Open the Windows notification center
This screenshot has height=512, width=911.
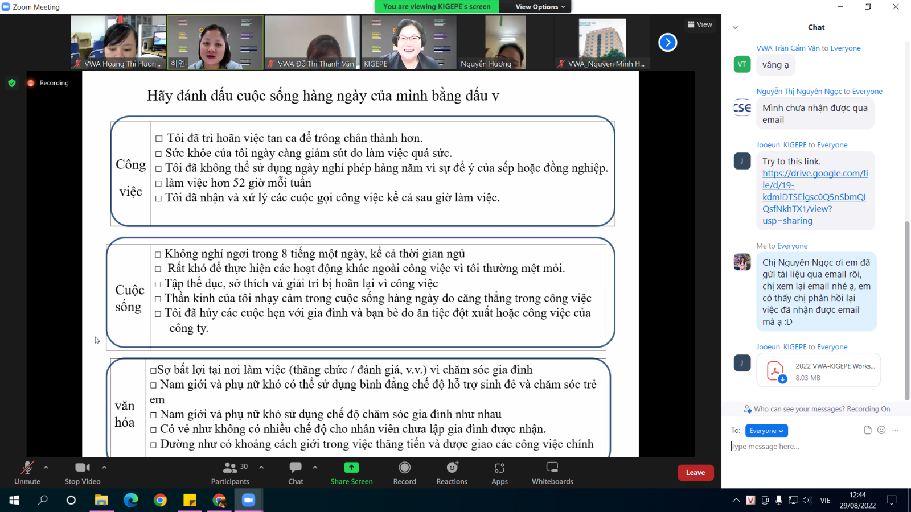892,500
